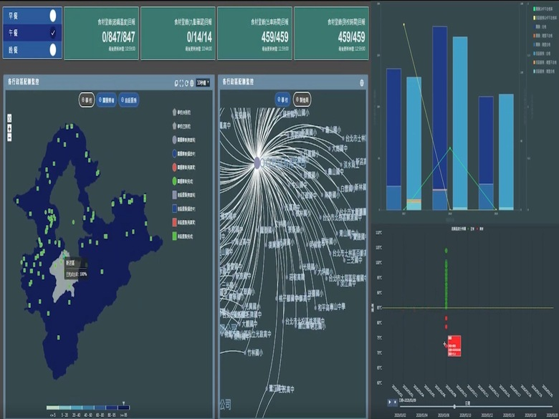Screen dimensions: 559x419
Task: Click the date timeline slider handle
Action: point(454,405)
